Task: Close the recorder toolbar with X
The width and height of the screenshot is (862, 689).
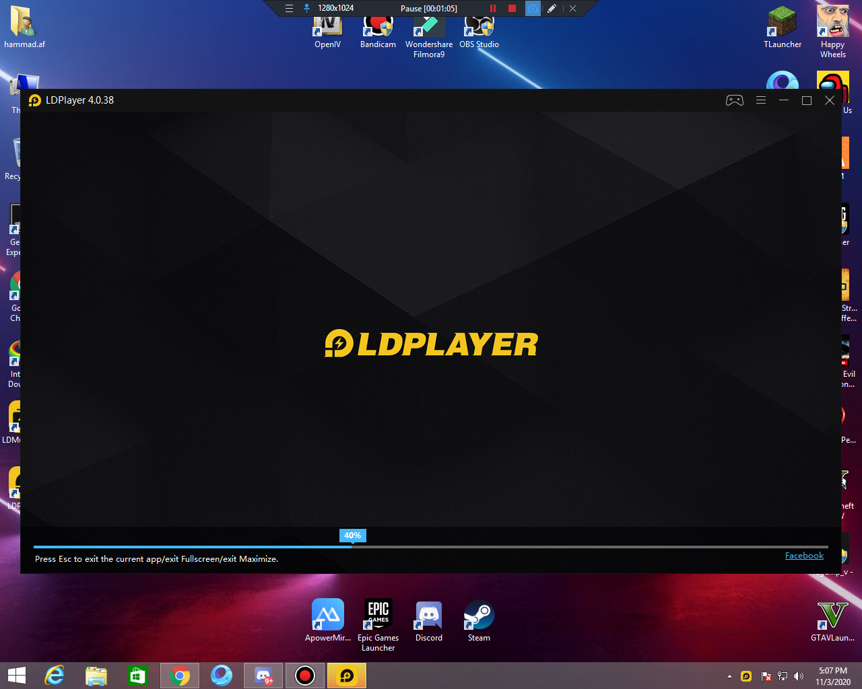Action: [x=572, y=9]
